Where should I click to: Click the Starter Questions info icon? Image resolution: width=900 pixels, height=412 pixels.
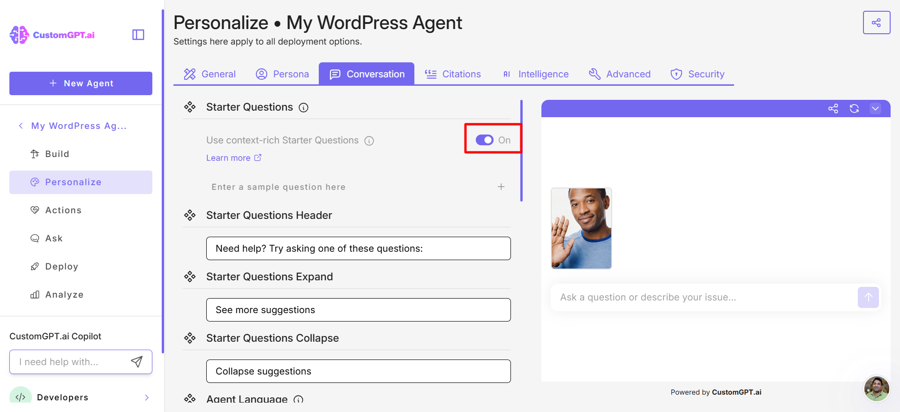(x=304, y=108)
